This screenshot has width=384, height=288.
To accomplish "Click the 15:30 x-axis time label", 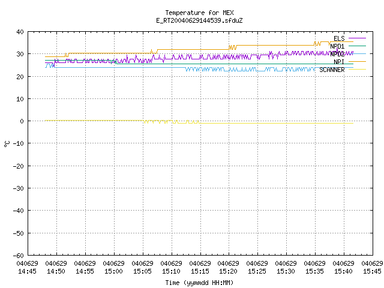I will [x=286, y=271].
